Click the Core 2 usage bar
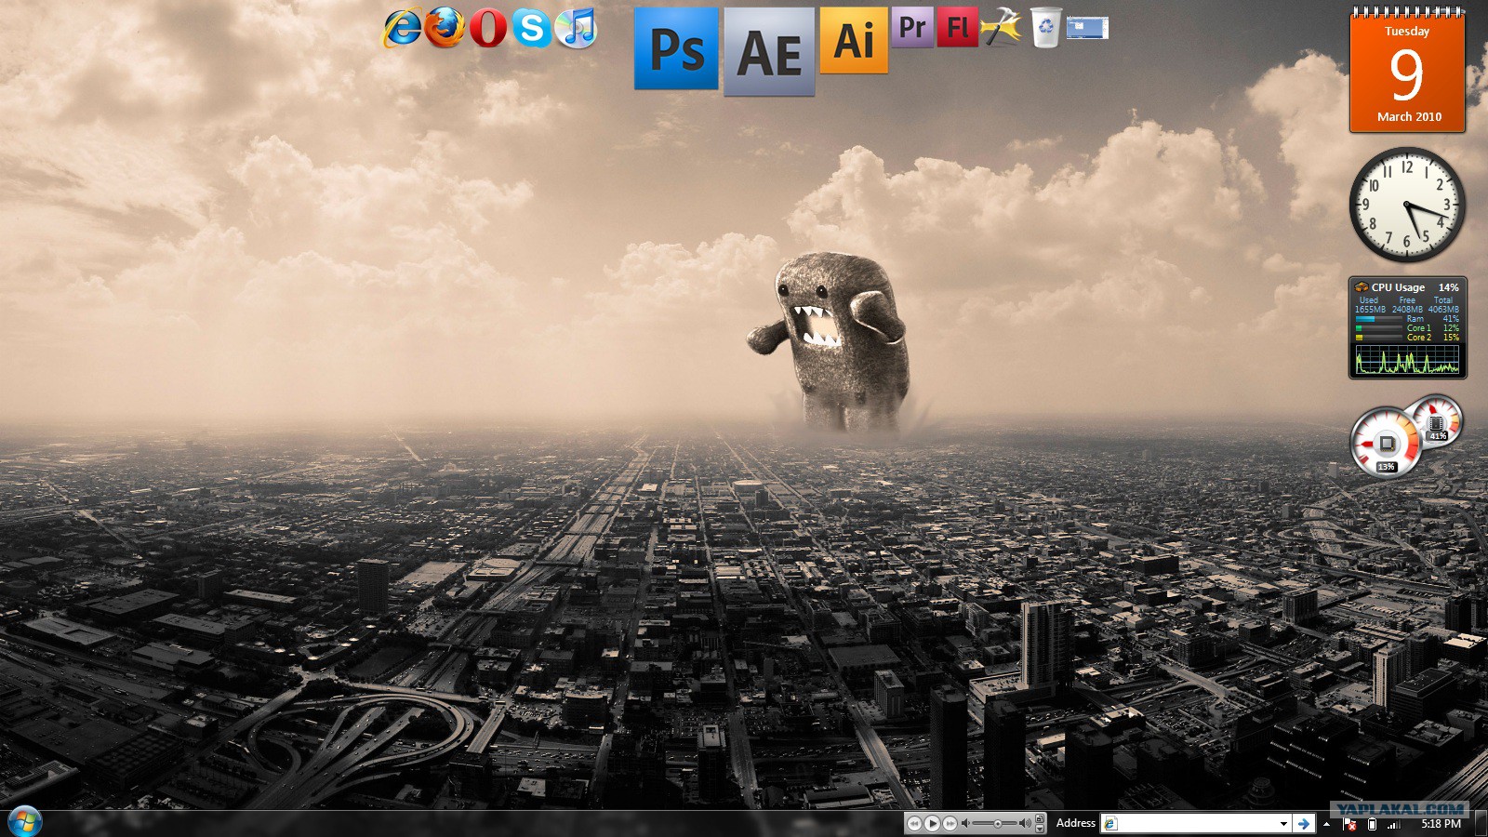The width and height of the screenshot is (1488, 837). [1378, 338]
